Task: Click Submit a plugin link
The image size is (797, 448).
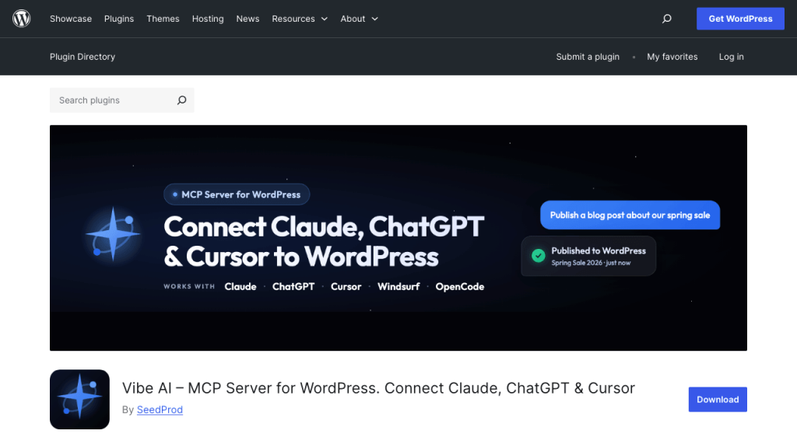Action: (588, 57)
